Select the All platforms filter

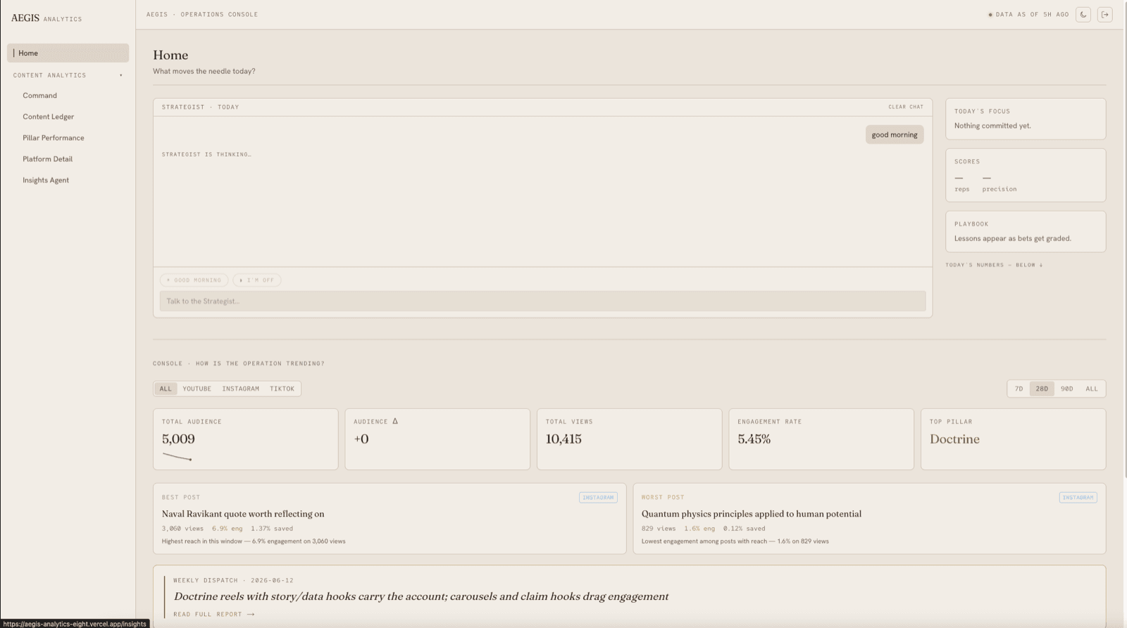click(x=166, y=388)
